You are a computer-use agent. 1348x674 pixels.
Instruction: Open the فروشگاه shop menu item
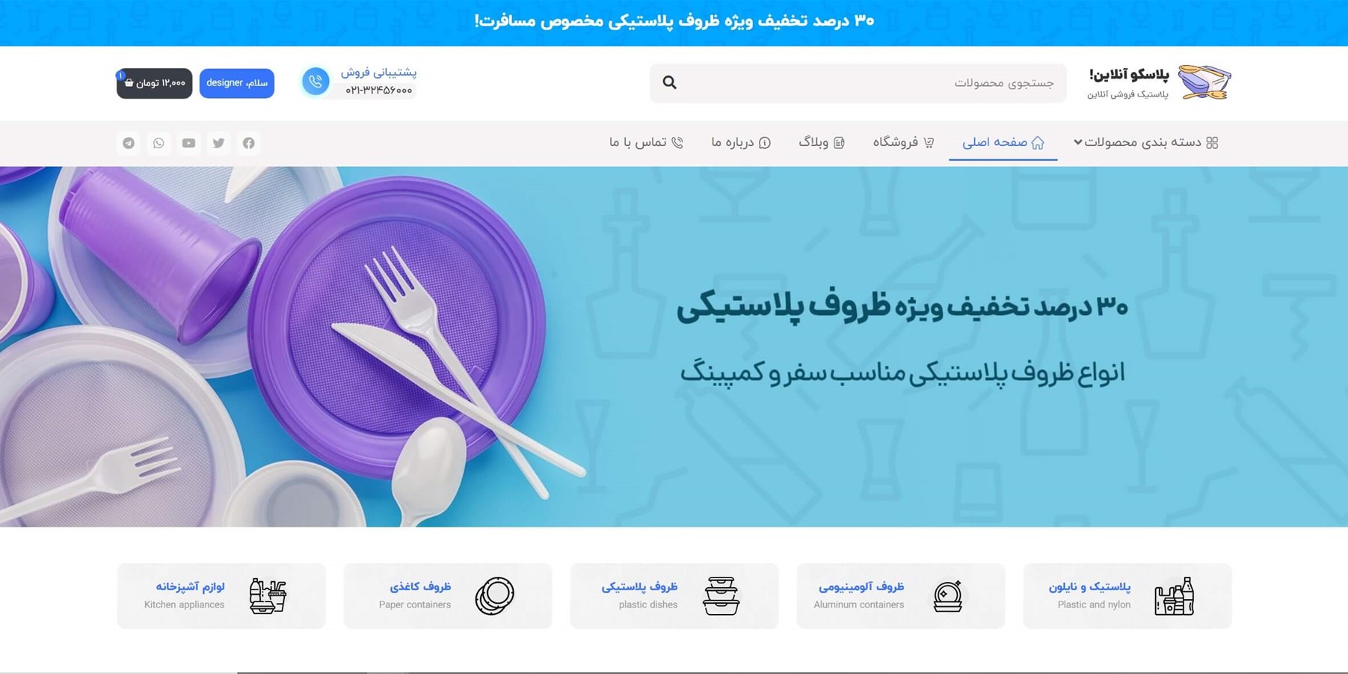click(x=903, y=142)
